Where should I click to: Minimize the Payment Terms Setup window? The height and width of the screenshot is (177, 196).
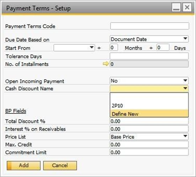click(176, 7)
